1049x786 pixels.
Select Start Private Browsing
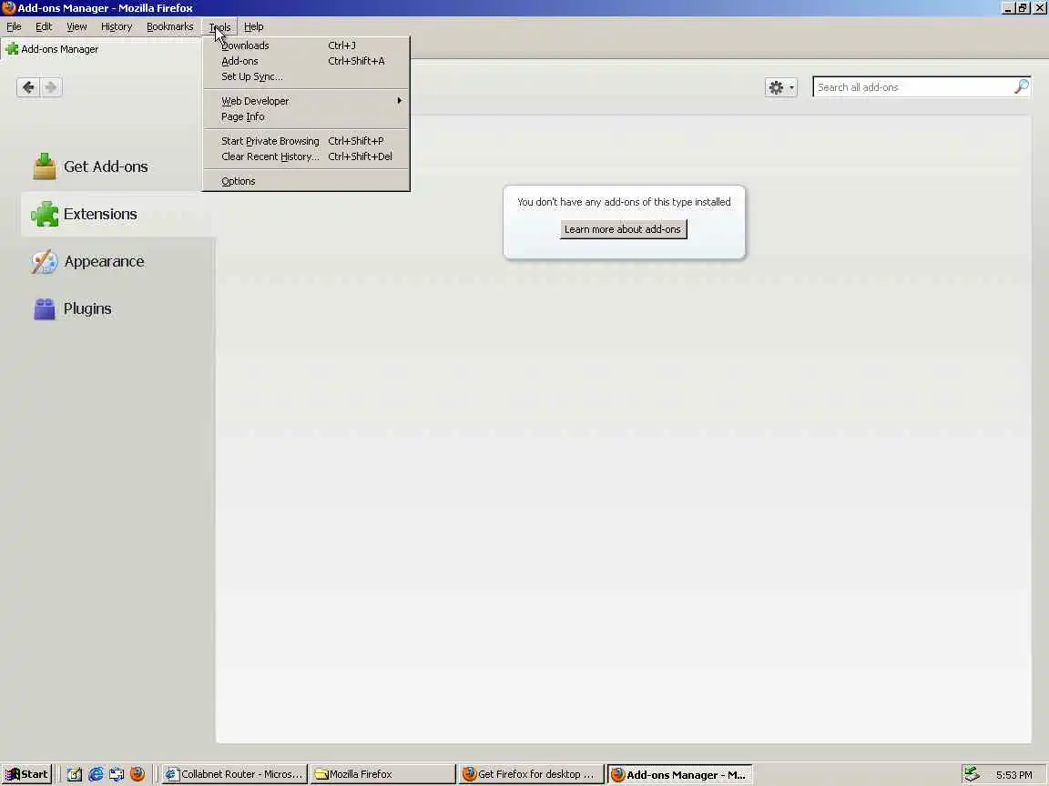click(306, 141)
